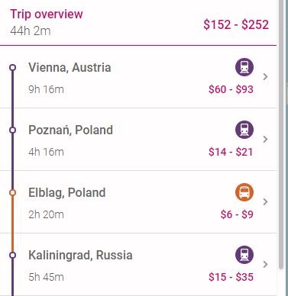The width and height of the screenshot is (288, 296).
Task: Click the $152 - $252 total price
Action: [236, 24]
